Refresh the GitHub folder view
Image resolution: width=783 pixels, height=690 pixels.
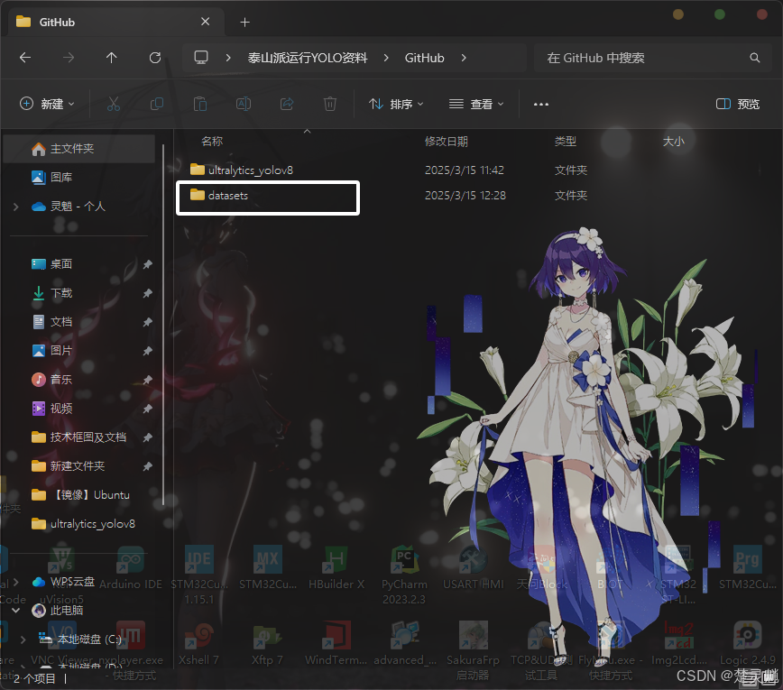[x=155, y=58]
